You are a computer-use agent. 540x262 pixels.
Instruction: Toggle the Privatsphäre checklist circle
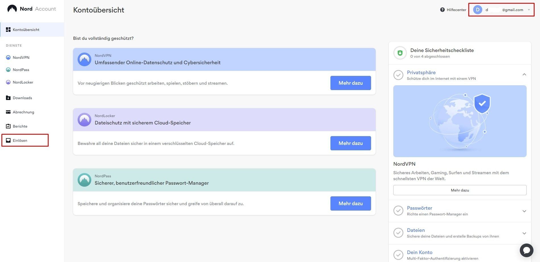click(398, 75)
